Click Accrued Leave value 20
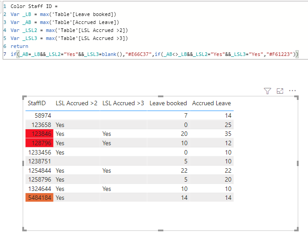Screen dimensions: 308x238 coord(228,179)
